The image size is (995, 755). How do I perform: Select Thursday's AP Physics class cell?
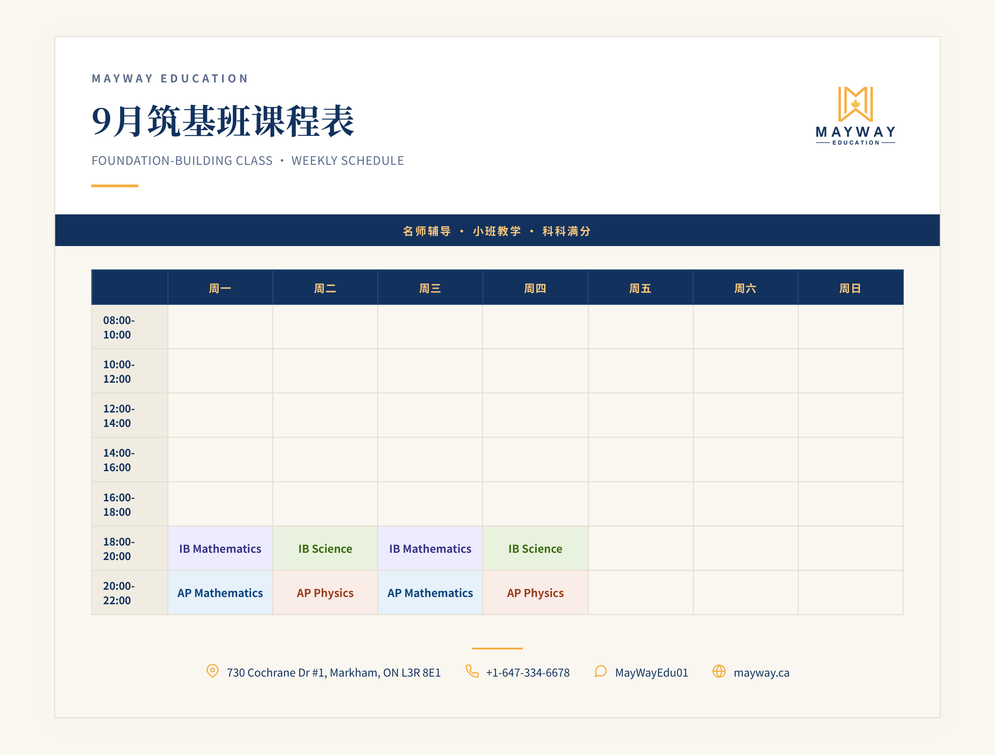535,593
